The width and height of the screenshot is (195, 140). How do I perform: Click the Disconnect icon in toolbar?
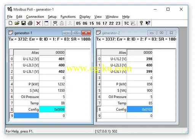point(62,23)
